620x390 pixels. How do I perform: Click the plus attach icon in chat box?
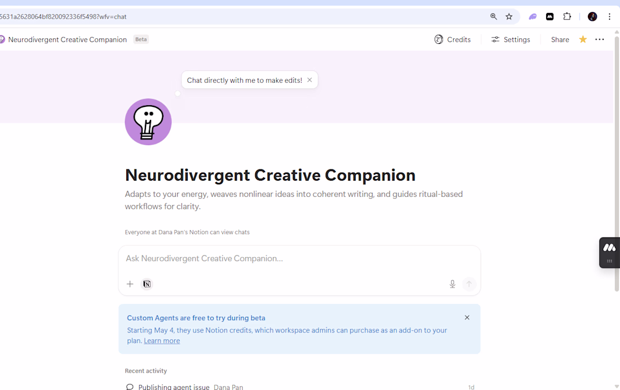click(130, 284)
